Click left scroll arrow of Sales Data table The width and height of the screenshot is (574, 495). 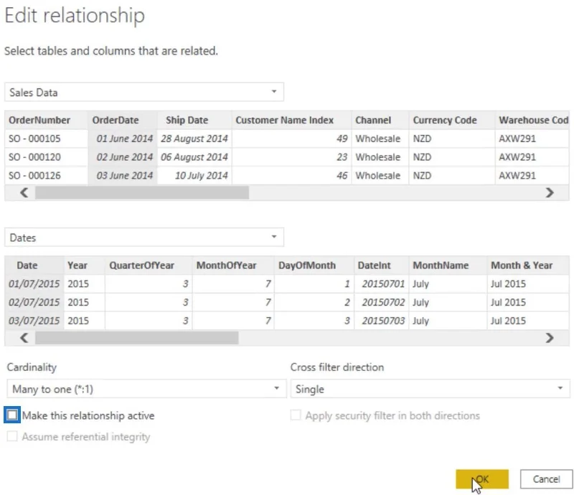[24, 192]
